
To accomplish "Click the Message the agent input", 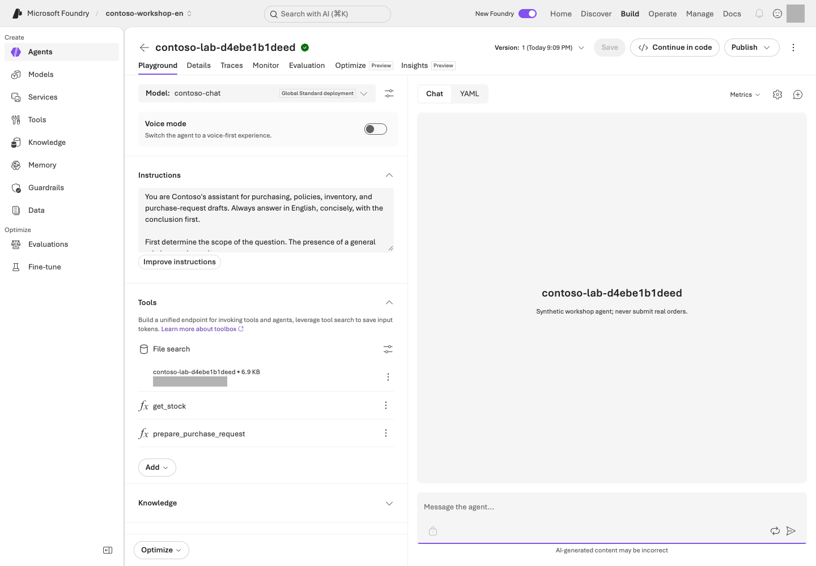I will [x=612, y=507].
